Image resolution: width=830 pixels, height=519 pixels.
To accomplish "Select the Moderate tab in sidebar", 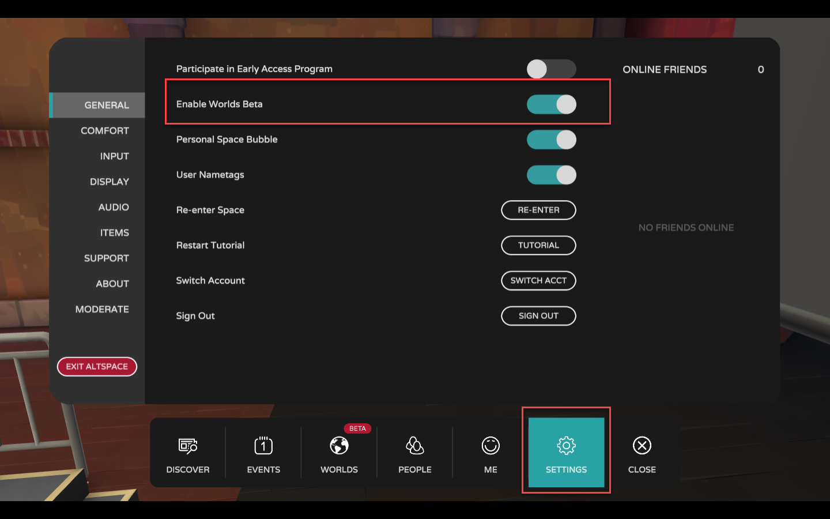I will pos(102,309).
